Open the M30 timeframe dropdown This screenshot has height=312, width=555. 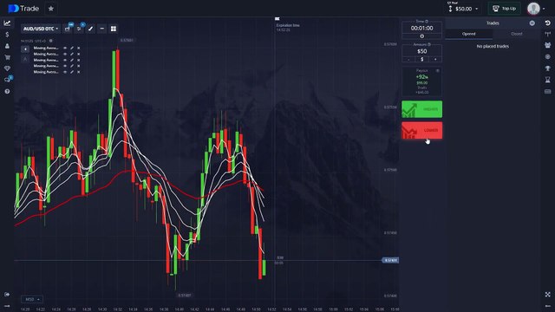coord(32,299)
